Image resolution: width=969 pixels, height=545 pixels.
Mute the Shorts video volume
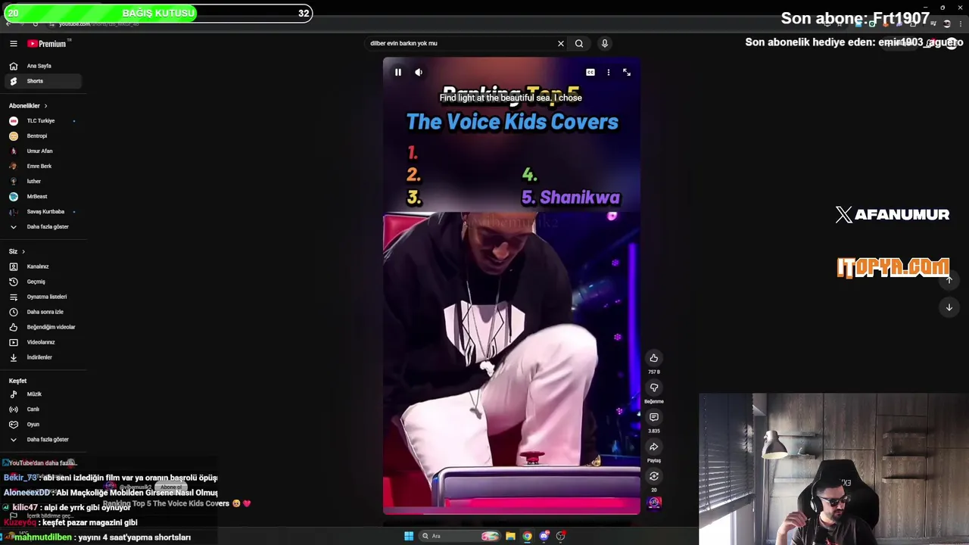[419, 73]
